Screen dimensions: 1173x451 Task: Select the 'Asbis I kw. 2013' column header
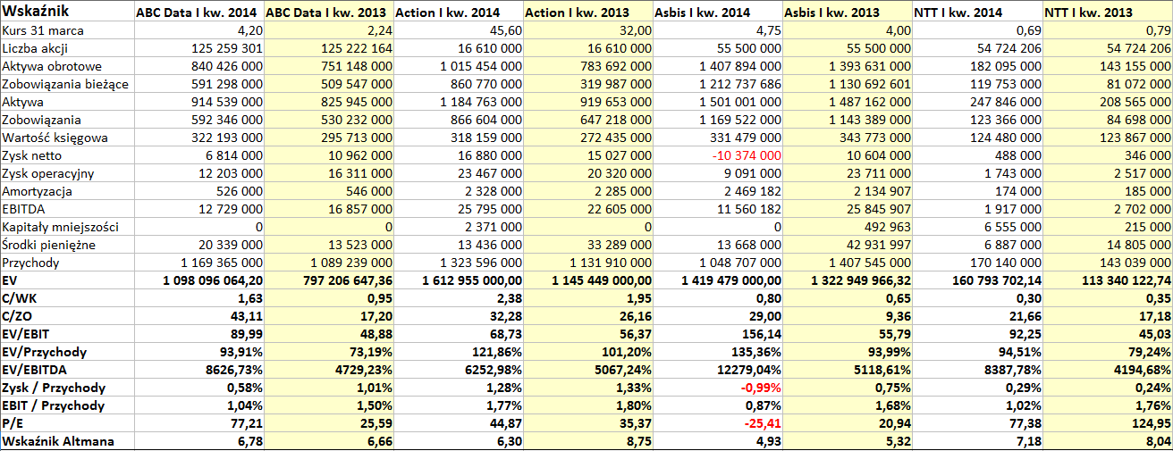848,13
